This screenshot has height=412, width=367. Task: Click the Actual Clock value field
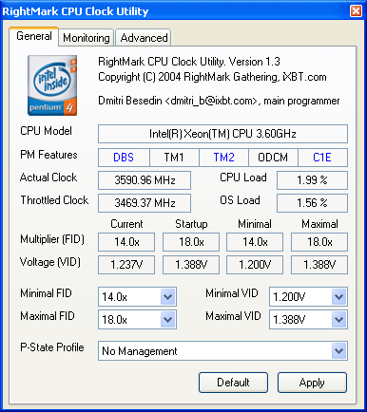[145, 180]
